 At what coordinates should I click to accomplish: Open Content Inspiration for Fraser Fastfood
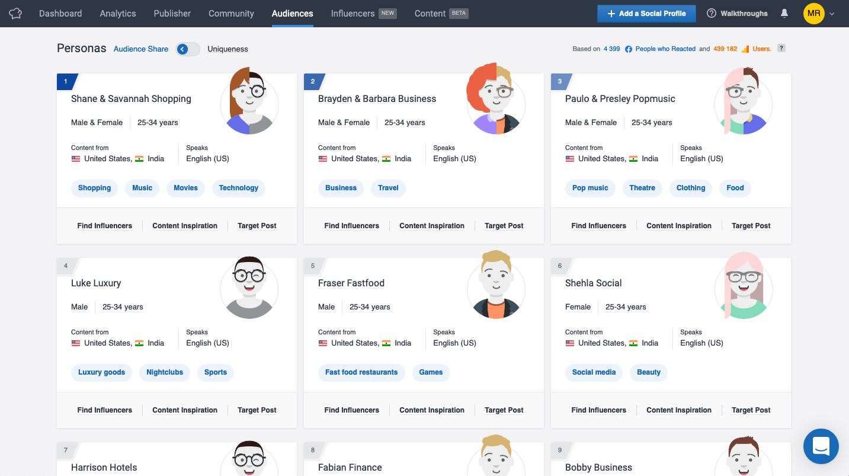tap(431, 410)
